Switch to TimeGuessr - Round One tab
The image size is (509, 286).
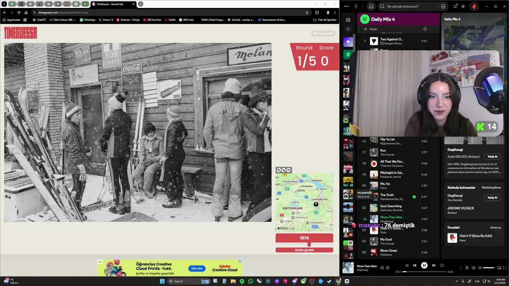click(113, 4)
